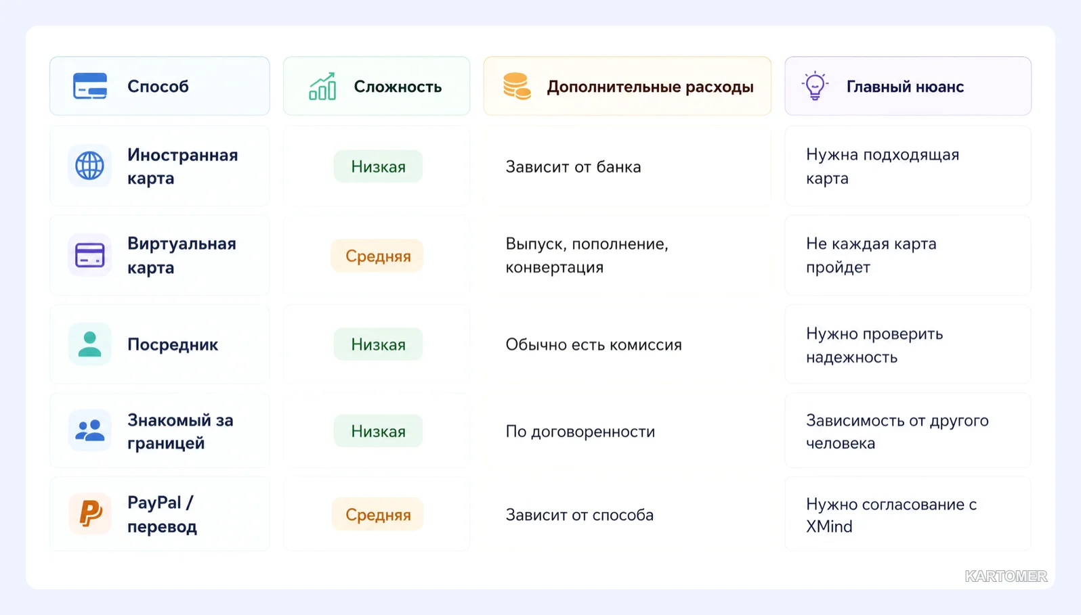Select the "Нужна подходящая карта" note

(883, 166)
